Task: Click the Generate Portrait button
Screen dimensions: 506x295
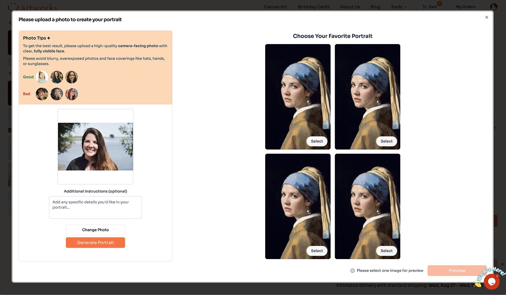Action: [x=95, y=242]
